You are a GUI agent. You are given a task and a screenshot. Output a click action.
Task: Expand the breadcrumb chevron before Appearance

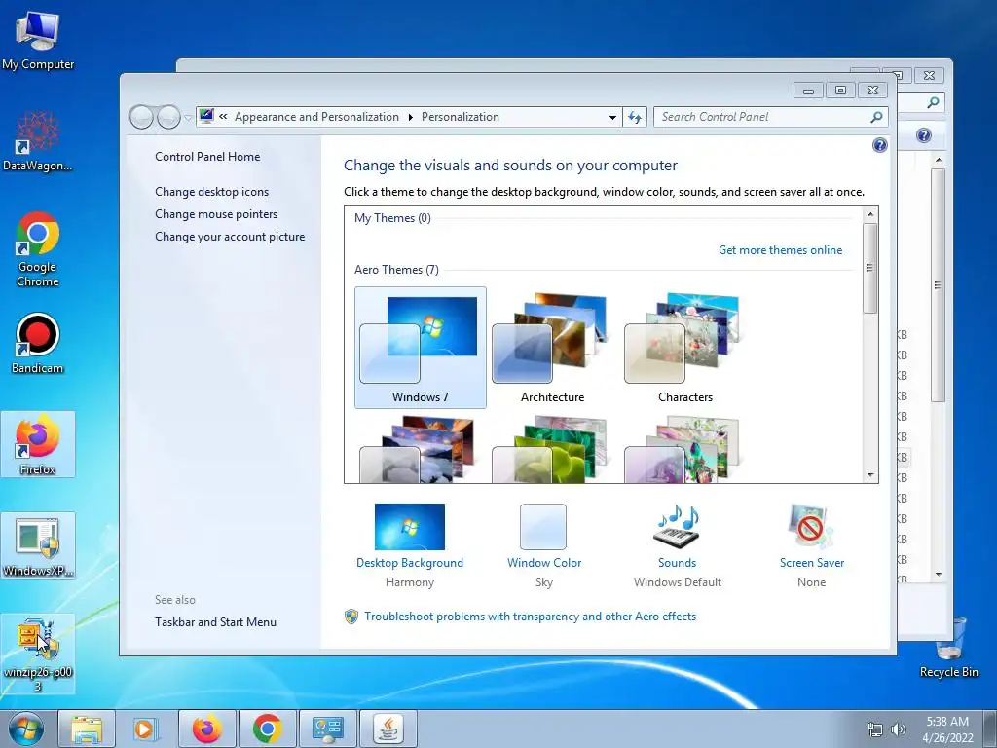[x=223, y=117]
